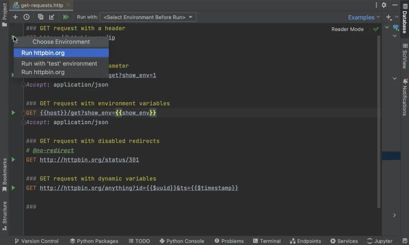
Task: Click the green run arrow next to dynamic variables request
Action: (x=14, y=188)
